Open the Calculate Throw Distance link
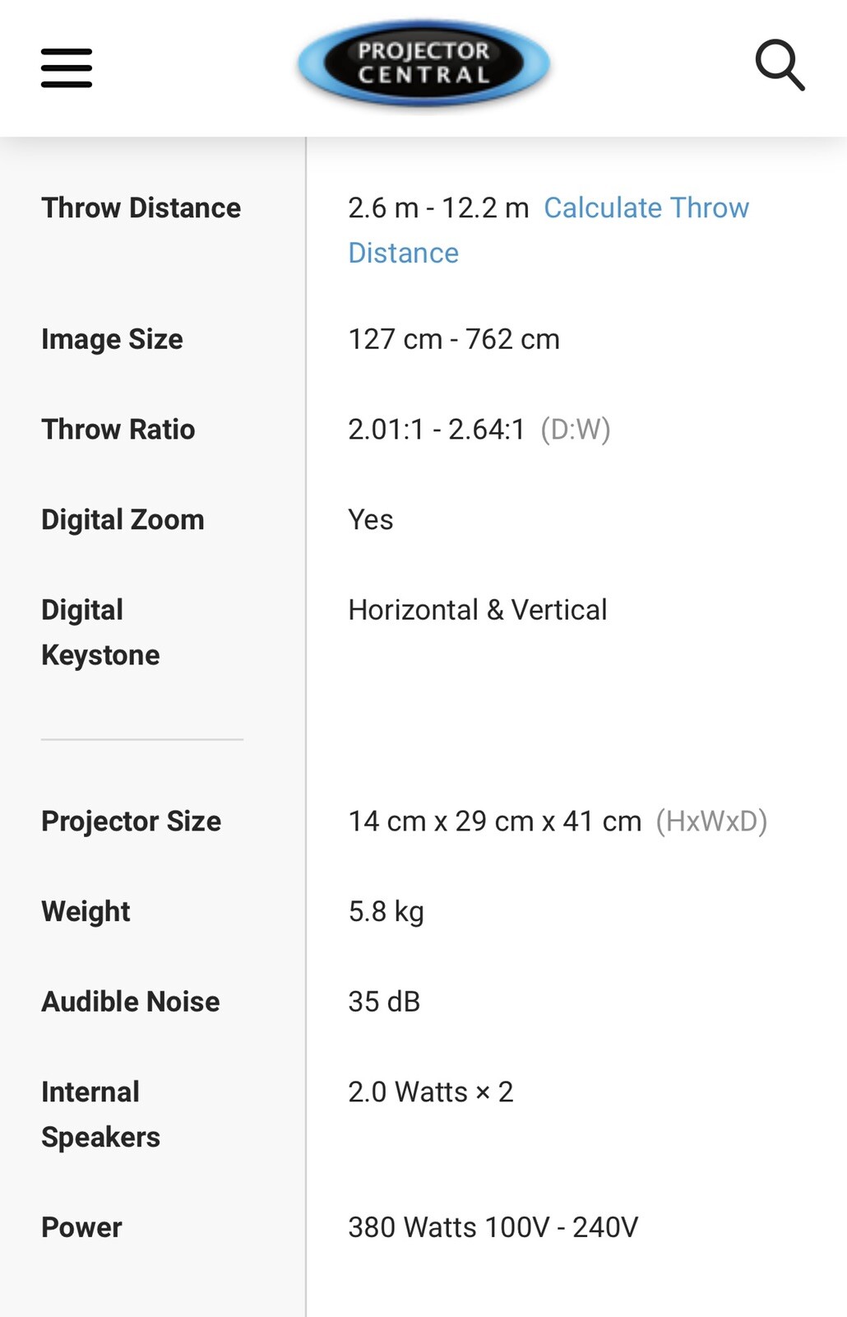Viewport: 847px width, 1317px height. (548, 230)
